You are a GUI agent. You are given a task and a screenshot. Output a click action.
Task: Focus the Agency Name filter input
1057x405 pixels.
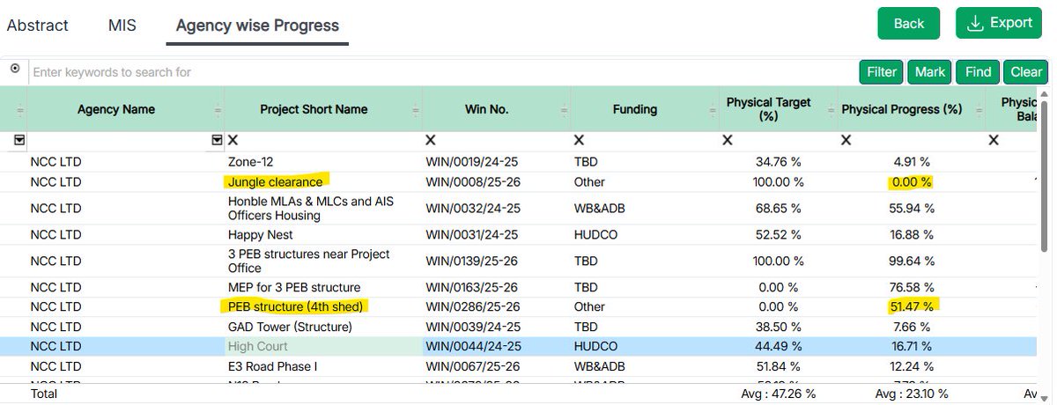tap(118, 140)
